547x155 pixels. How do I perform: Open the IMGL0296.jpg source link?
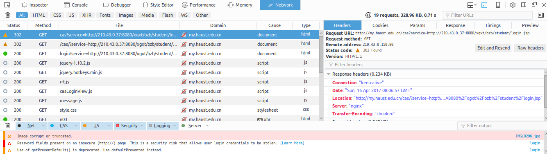[x=528, y=136]
